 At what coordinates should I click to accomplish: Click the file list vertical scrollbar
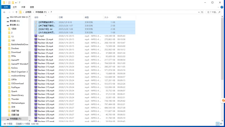222,49
